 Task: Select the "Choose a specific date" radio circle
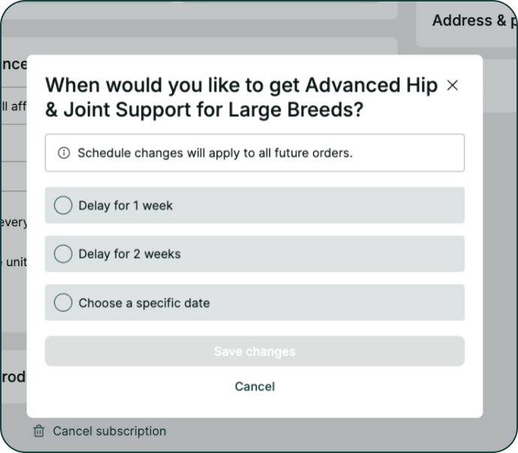click(63, 303)
